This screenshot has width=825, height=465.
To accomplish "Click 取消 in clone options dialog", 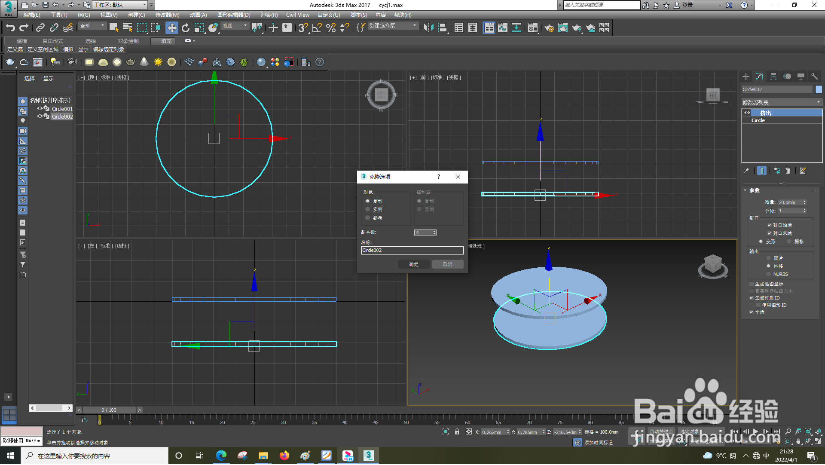I will (447, 264).
